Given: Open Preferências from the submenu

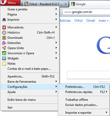Looking at the screenshot, I should click(84, 87).
